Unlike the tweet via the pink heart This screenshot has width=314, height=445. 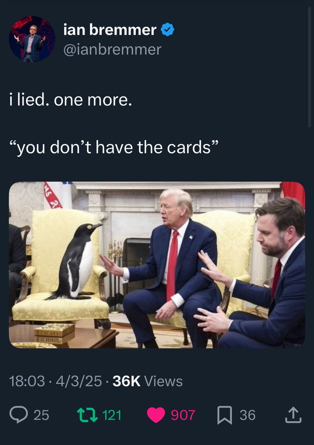coord(156,415)
